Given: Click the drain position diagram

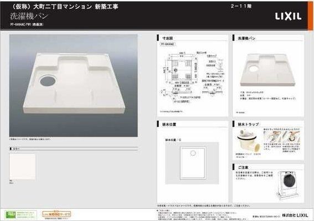Looking at the screenshot, I should (x=192, y=163).
